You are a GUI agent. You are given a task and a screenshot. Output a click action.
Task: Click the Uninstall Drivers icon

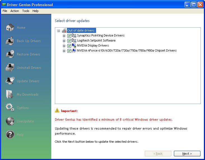[x=10, y=68]
